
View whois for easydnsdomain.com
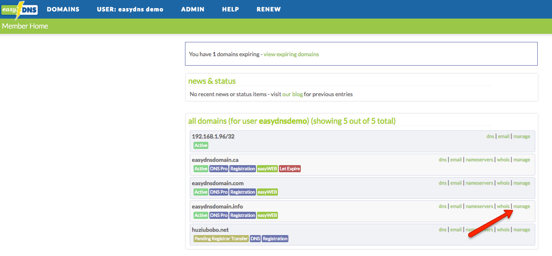503,183
